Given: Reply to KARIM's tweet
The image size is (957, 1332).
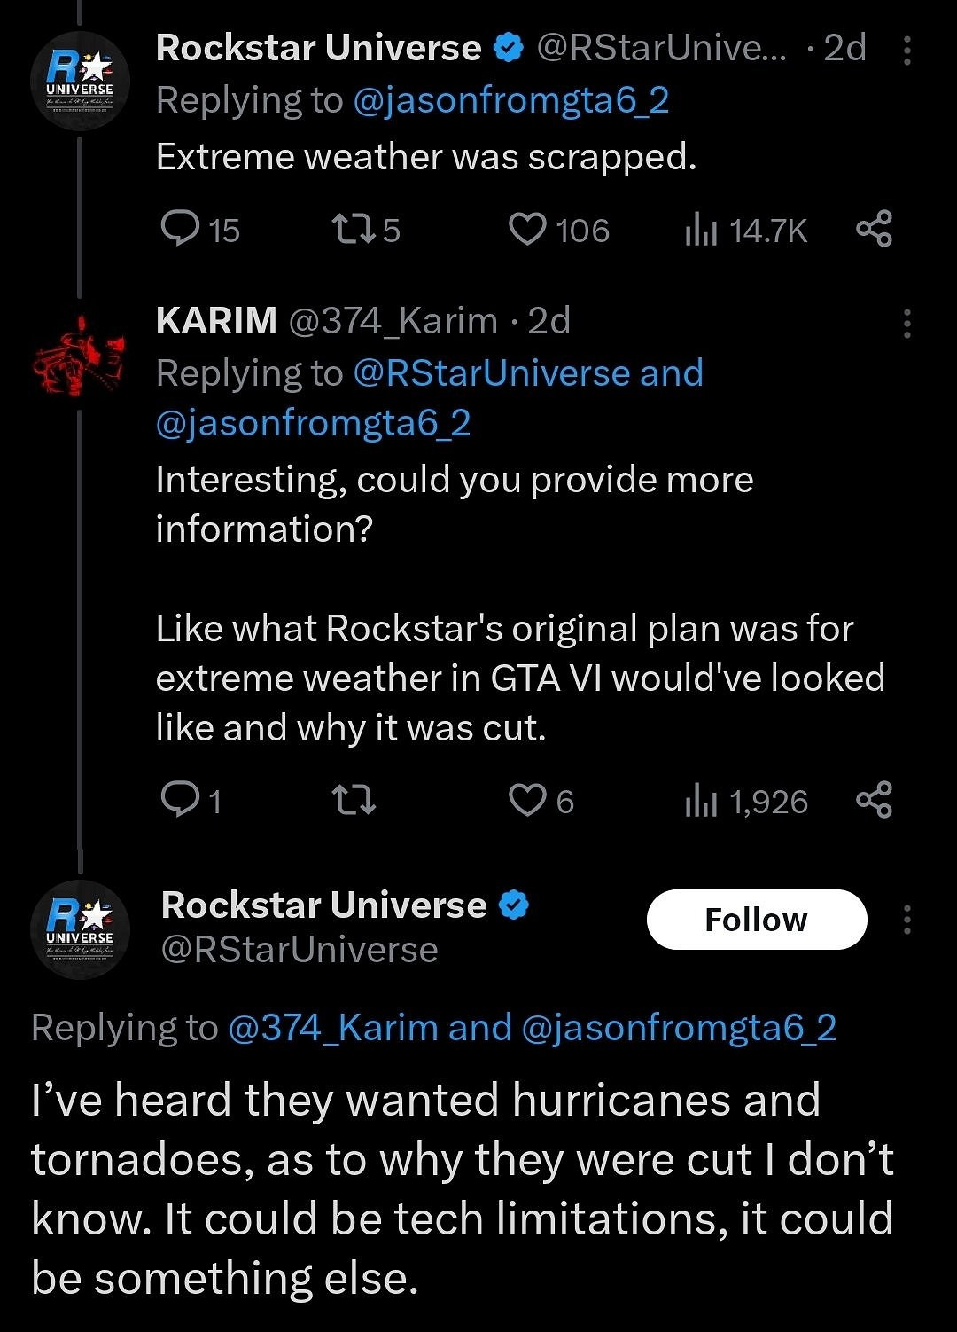Looking at the screenshot, I should click(x=181, y=800).
